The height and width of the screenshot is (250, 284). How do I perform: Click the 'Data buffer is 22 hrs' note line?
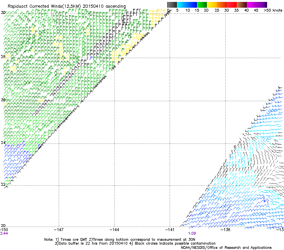(x=91, y=243)
